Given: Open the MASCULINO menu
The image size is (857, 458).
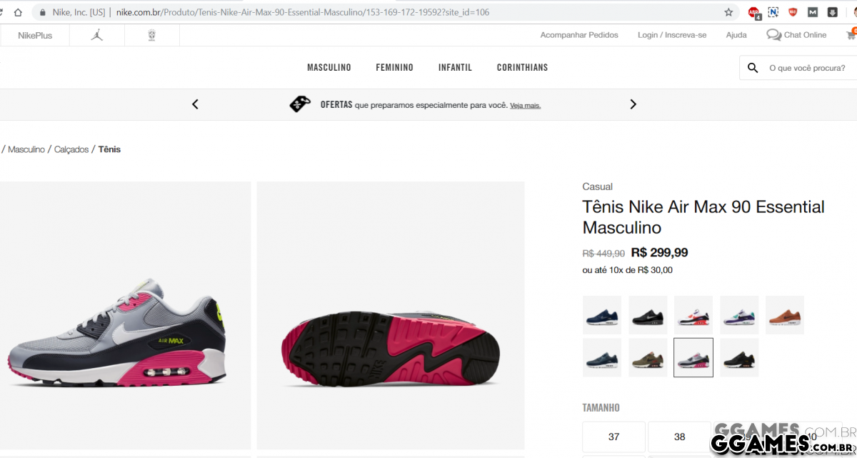Looking at the screenshot, I should pyautogui.click(x=329, y=67).
